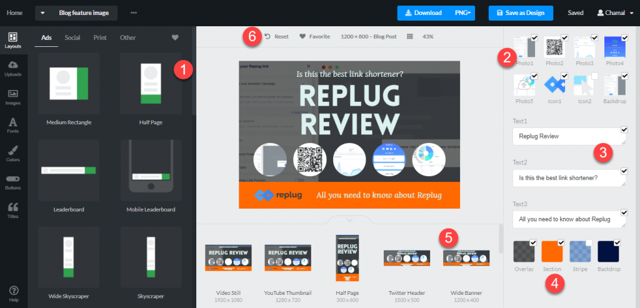Open the PNG format dropdown
Image resolution: width=640 pixels, height=308 pixels.
[x=462, y=13]
